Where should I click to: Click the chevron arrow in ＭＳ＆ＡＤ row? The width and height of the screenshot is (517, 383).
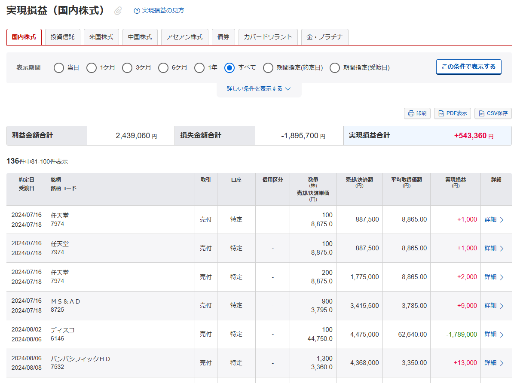(x=502, y=306)
